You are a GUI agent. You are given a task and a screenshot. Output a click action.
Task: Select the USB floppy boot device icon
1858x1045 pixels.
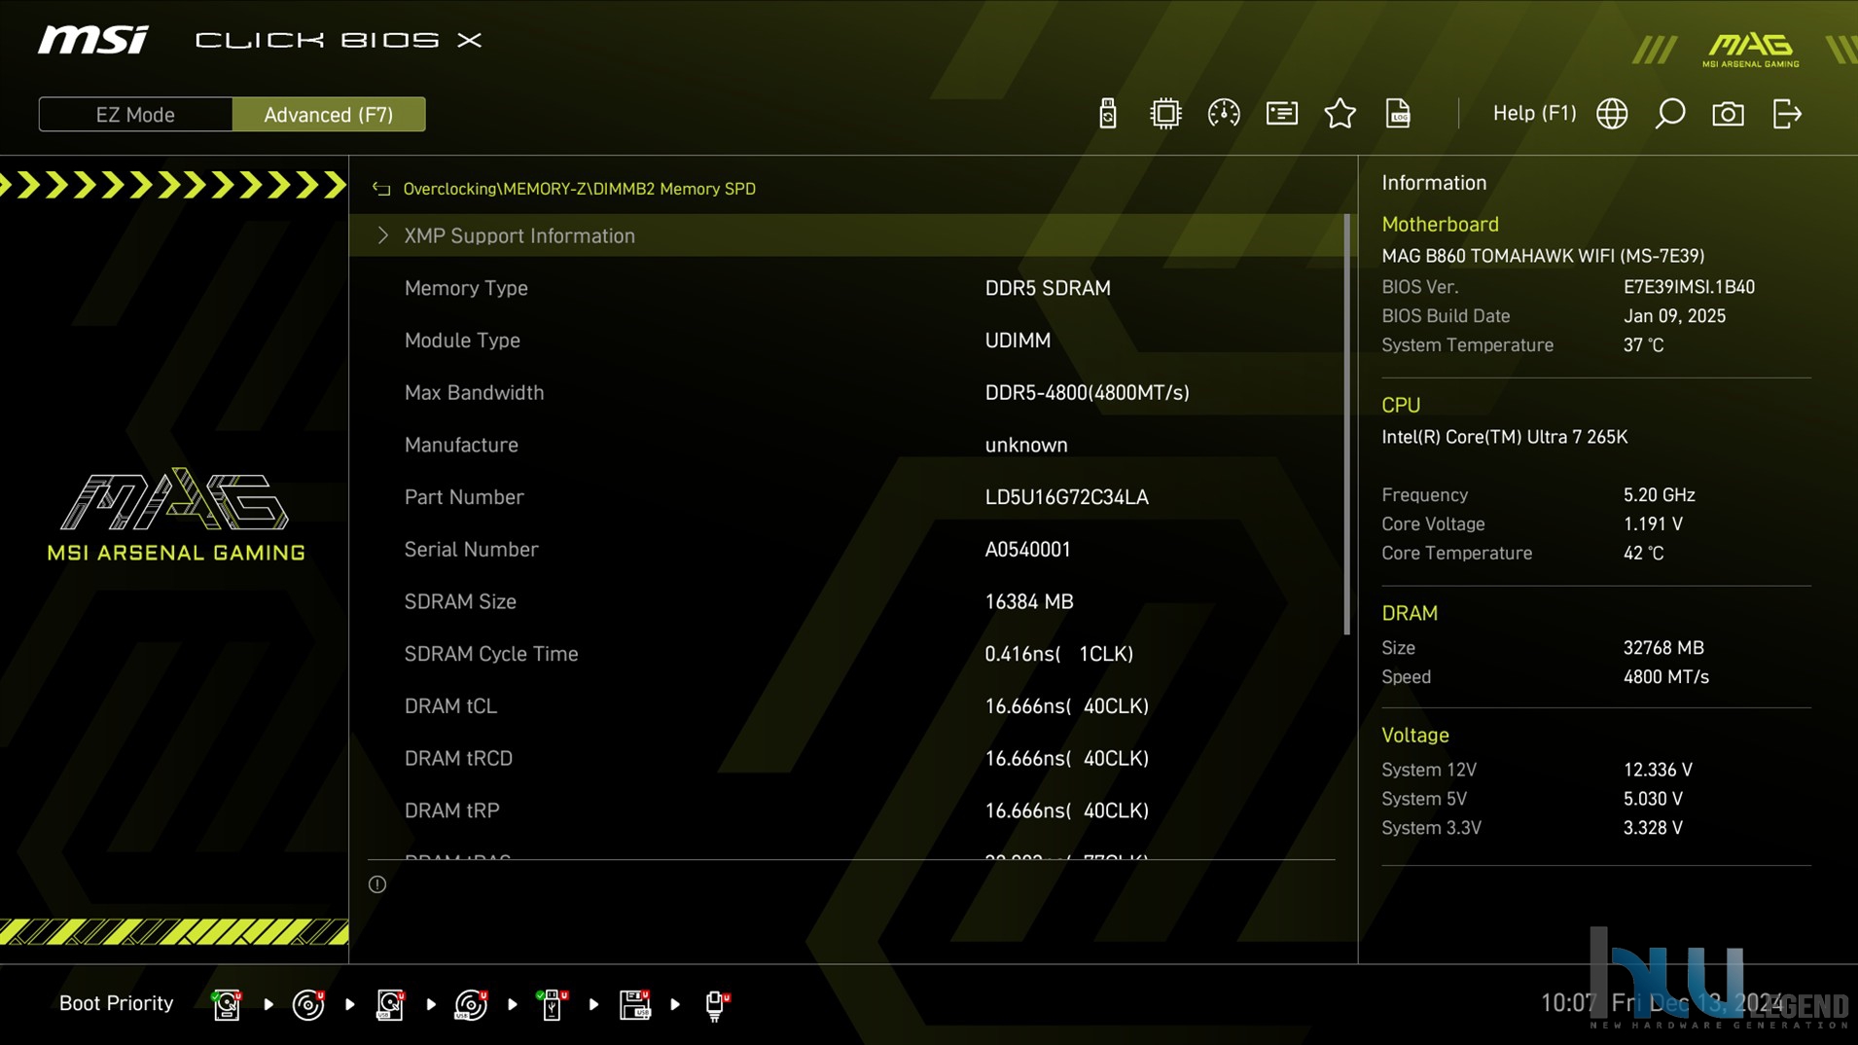coord(634,1004)
